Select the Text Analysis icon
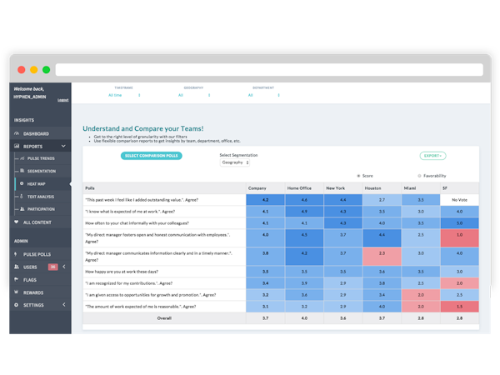Screen dimensions: 500x375 (22, 197)
